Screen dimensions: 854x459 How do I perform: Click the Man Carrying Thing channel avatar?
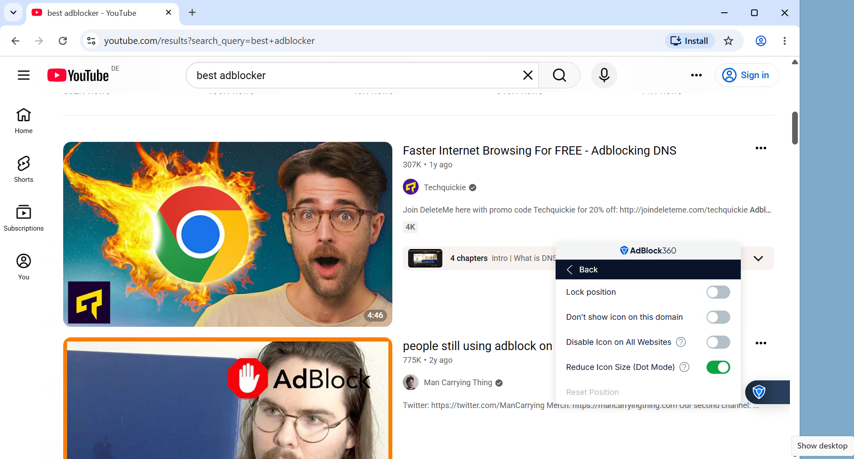pyautogui.click(x=411, y=382)
